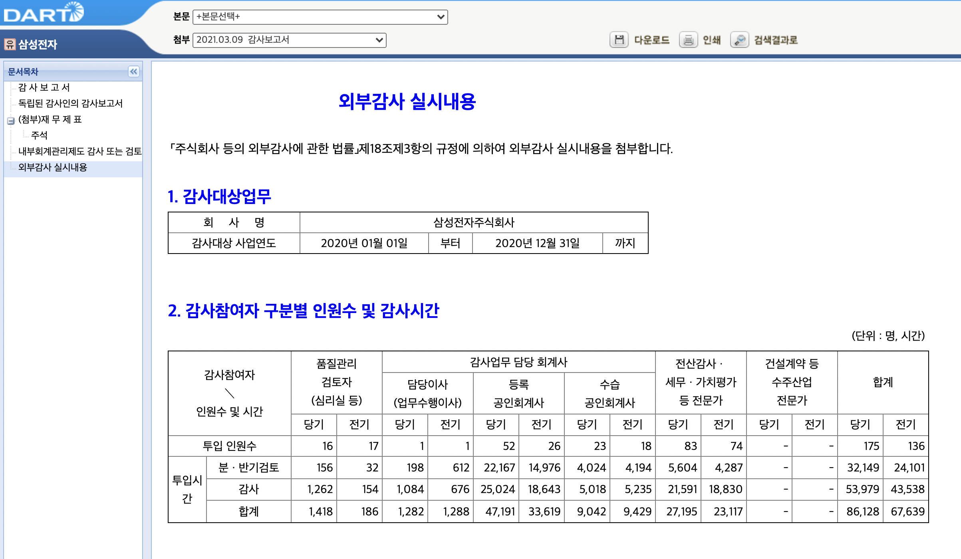Click the 분·반기검토 row label
961x559 pixels.
[x=249, y=468]
